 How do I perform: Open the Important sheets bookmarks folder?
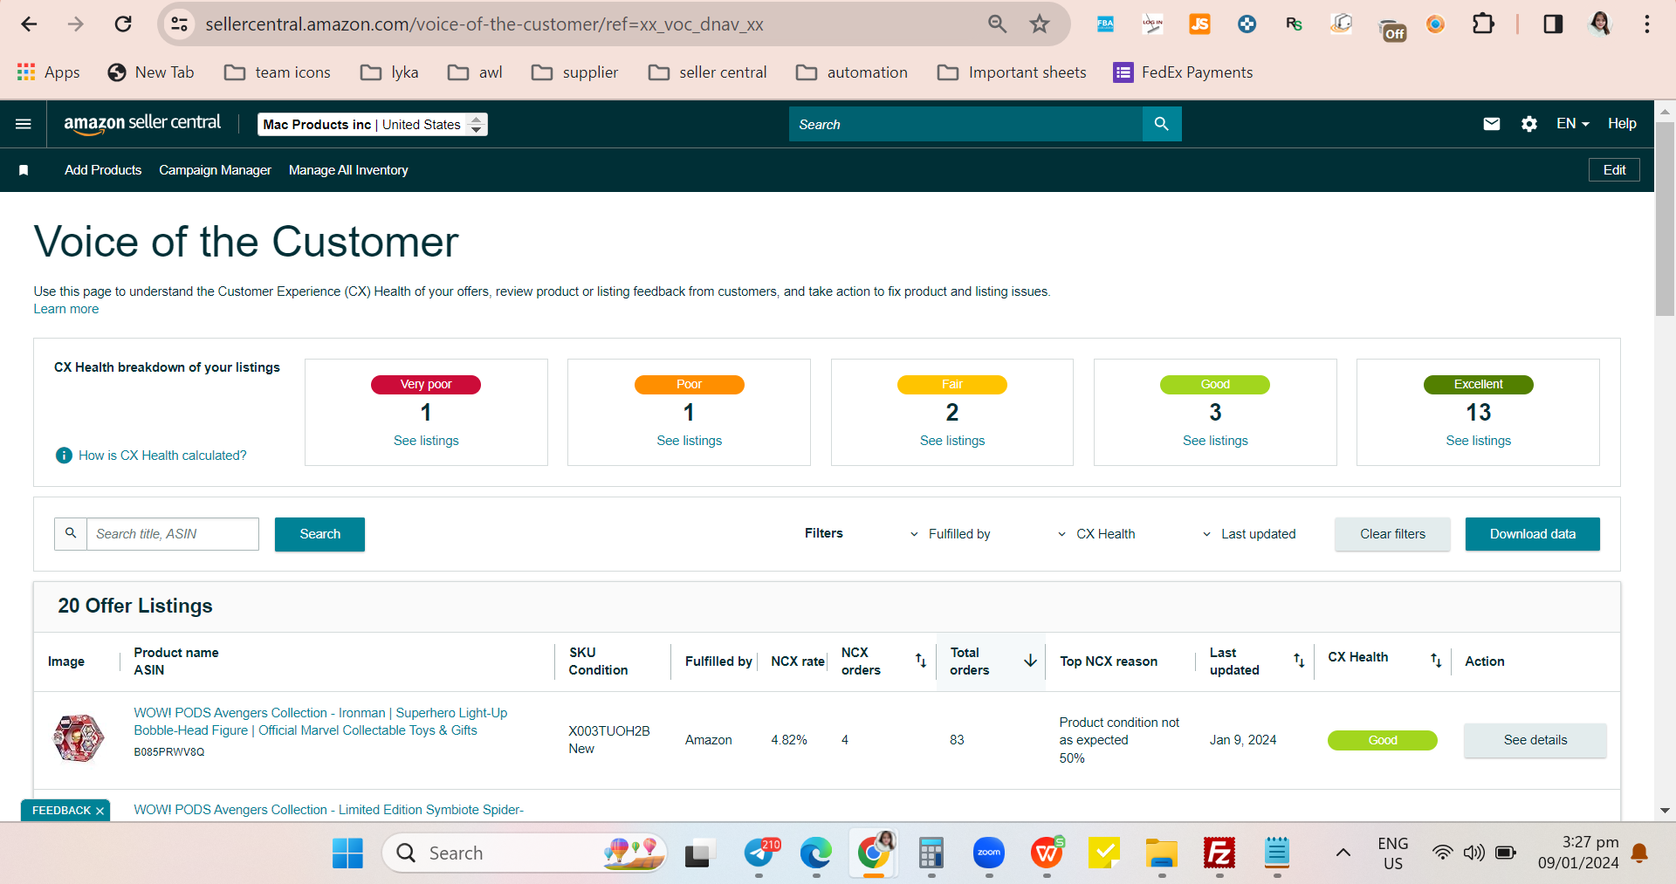(1012, 72)
